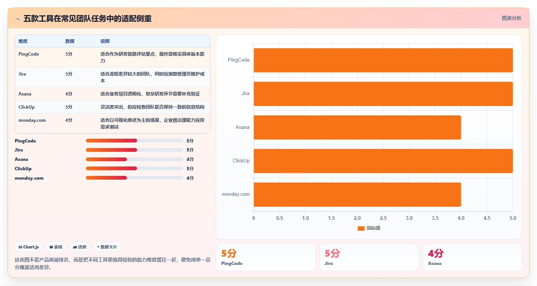Click the 5.0 x-axis tick label

click(513, 218)
